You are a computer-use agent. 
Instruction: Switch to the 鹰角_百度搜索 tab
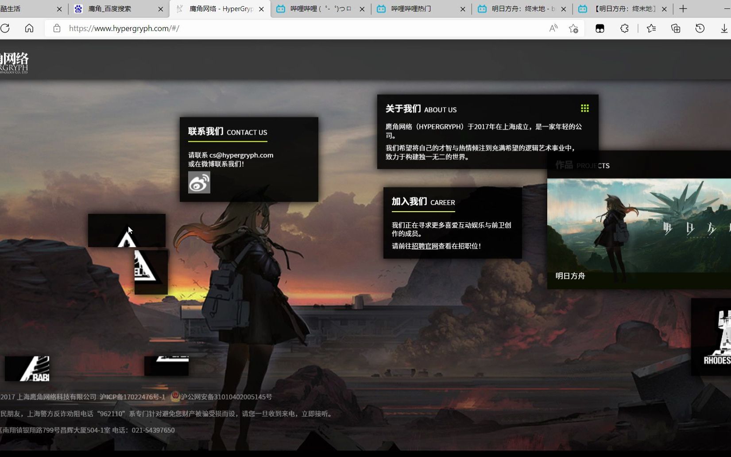click(119, 9)
